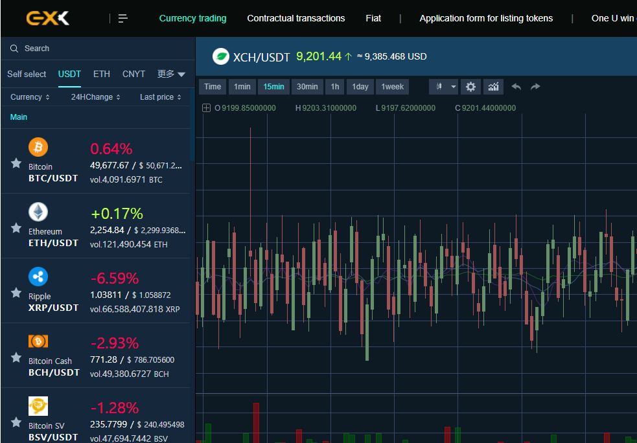Open the hamburger menu icon
Image resolution: width=637 pixels, height=443 pixels.
(x=122, y=18)
